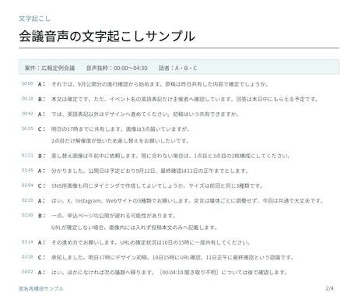Click speaker label B at 01:21
The height and width of the screenshot is (296, 358).
[41, 156]
